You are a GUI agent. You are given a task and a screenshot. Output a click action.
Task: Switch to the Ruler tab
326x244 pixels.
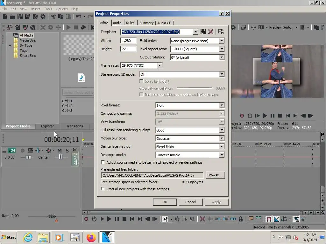click(x=130, y=23)
